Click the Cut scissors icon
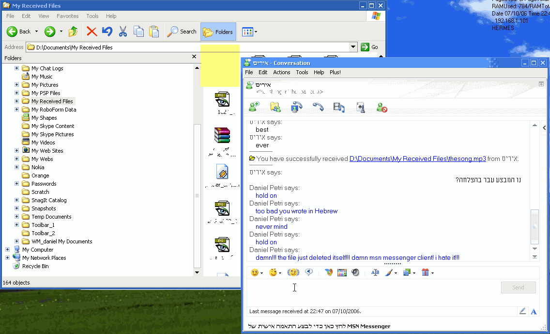 click(123, 32)
